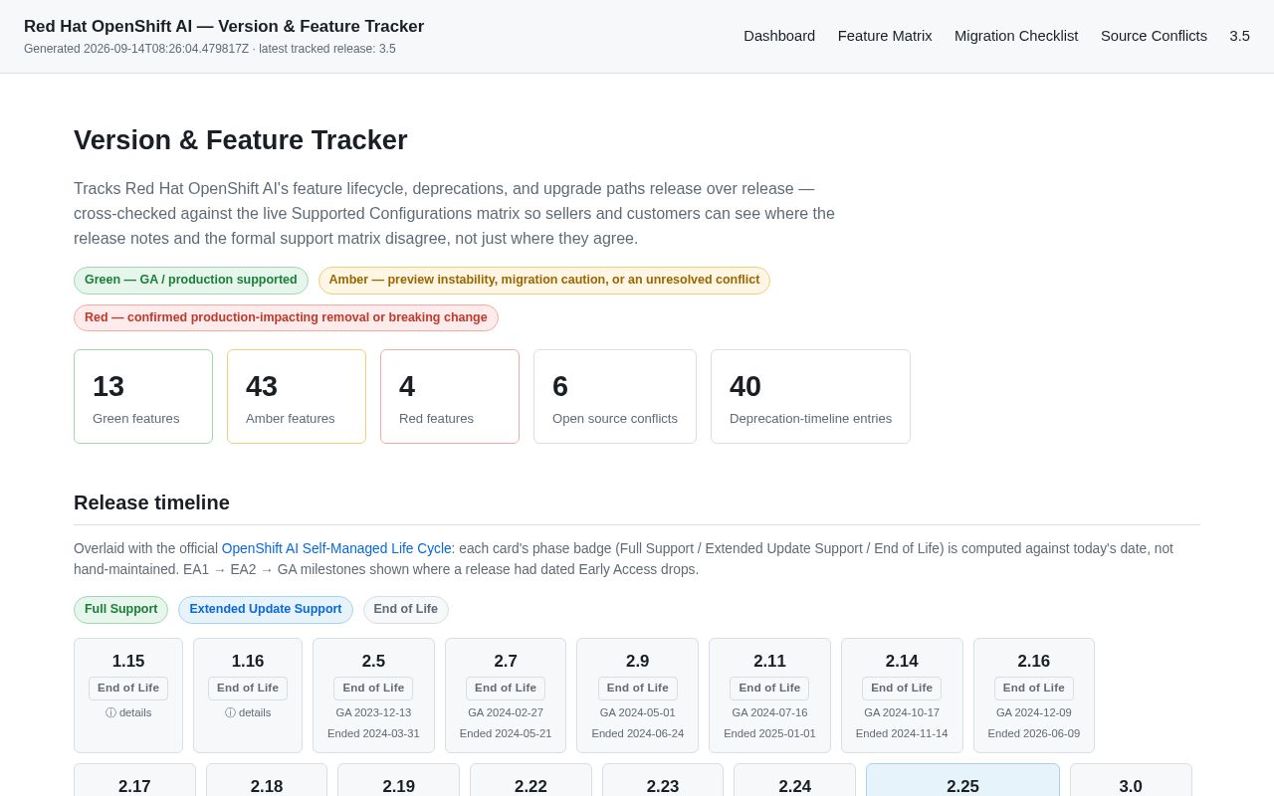
Task: Click the Red confirmed removal legend pill
Action: tap(286, 318)
